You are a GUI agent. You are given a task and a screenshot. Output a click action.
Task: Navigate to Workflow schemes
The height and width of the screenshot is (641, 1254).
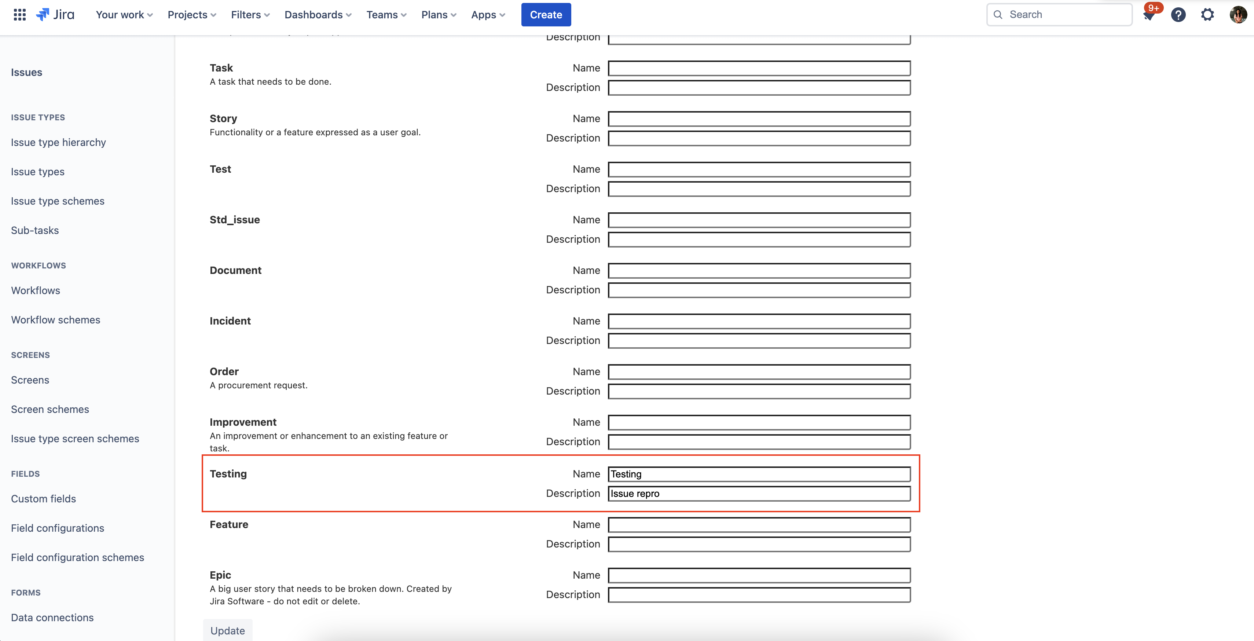(x=55, y=320)
